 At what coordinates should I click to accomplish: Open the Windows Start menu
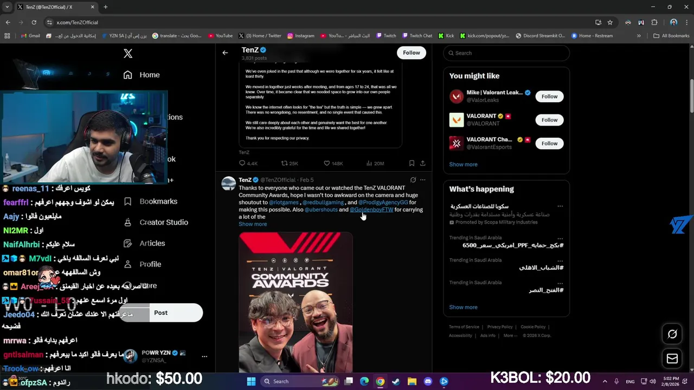tap(251, 381)
